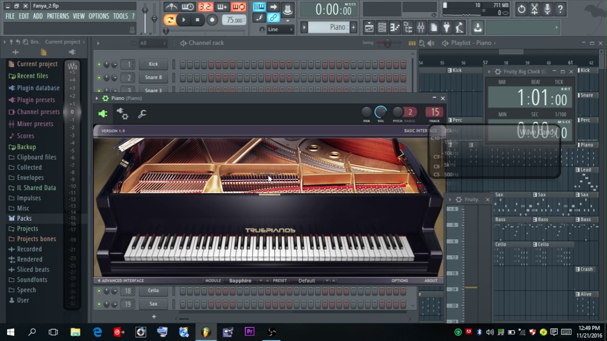607x341 pixels.
Task: Click the download content library icon
Action: [478, 27]
